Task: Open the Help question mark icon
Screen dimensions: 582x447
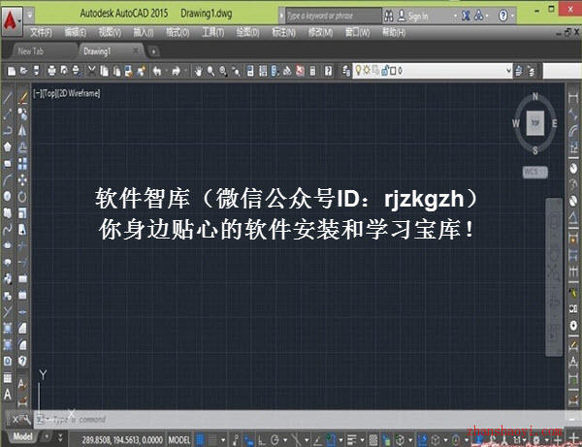Action: 328,71
